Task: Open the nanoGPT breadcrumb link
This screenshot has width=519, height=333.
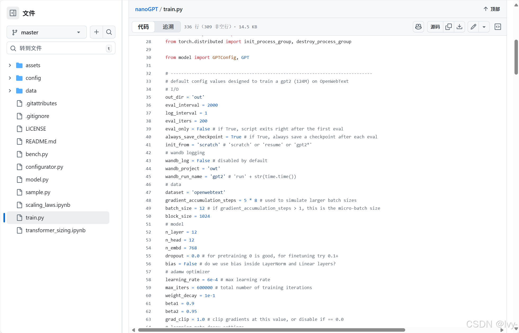Action: (x=146, y=9)
